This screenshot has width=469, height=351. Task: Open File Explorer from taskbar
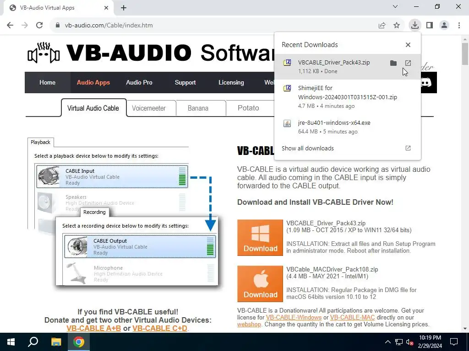point(56,342)
